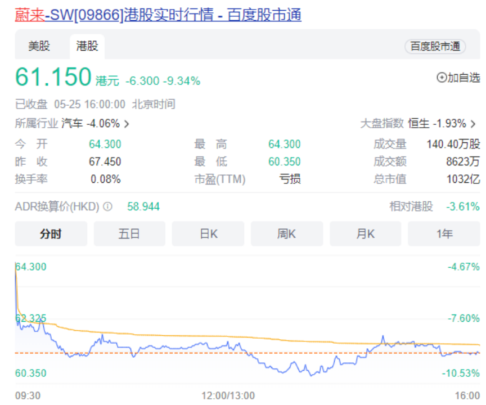Click the -4.67% chart axis label
The width and height of the screenshot is (486, 405).
click(x=463, y=267)
